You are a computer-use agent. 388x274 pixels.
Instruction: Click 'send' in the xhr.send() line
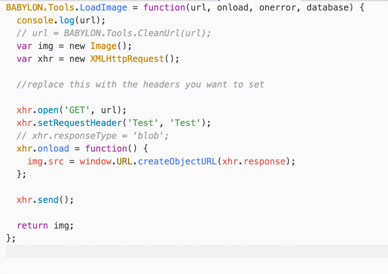[x=48, y=200]
